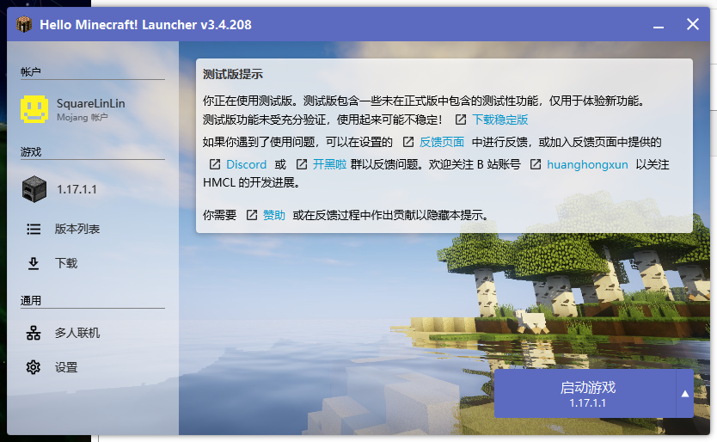717x442 pixels.
Task: Click external-link icon before Discord
Action: coord(214,164)
